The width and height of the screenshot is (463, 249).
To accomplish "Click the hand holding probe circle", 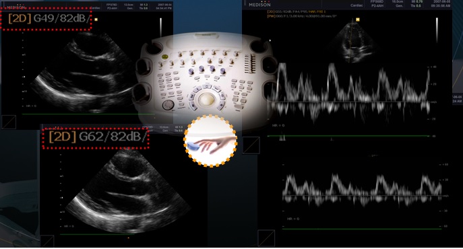I will tap(210, 141).
